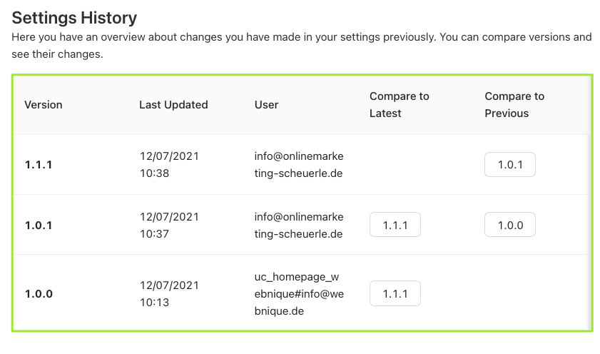Click the 1.0.1 compare button in row 1.1.1
The image size is (600, 354).
[509, 165]
